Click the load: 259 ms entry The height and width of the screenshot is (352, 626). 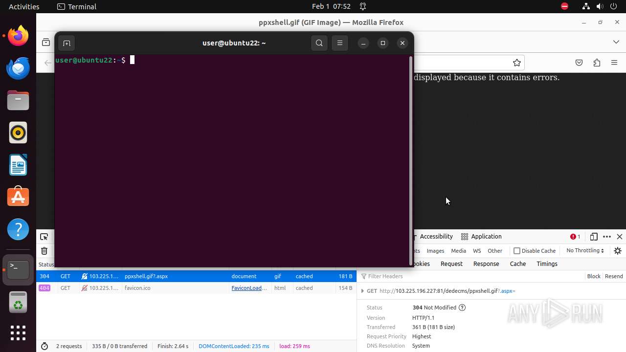[x=294, y=346]
